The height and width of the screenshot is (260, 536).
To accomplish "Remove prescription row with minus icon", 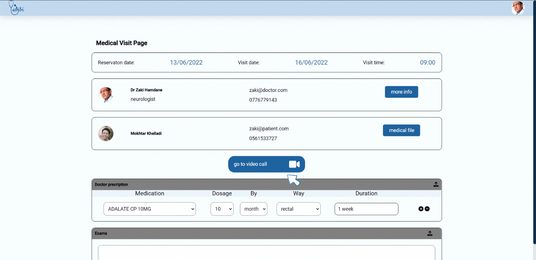I will tap(427, 209).
